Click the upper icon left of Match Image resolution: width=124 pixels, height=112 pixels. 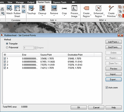[x=2, y=9]
